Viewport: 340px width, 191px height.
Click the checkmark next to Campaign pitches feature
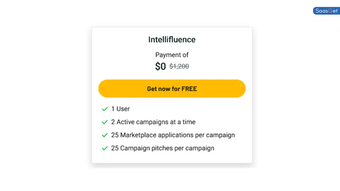coord(105,148)
